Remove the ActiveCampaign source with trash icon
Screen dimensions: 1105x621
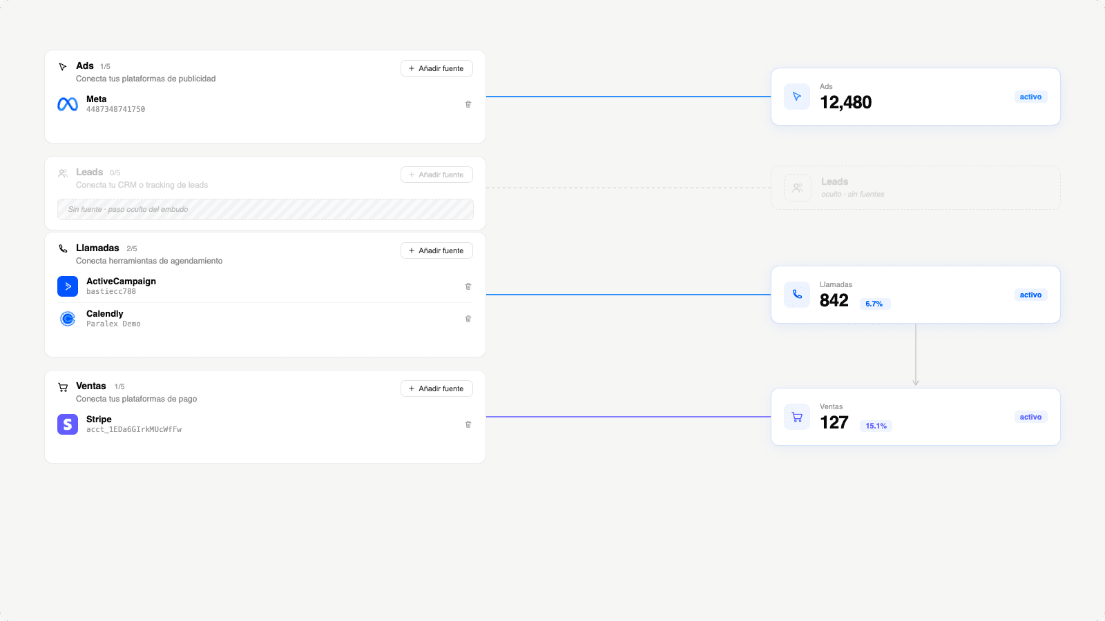click(468, 286)
